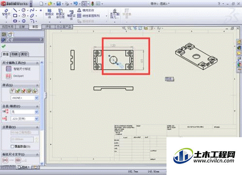The height and width of the screenshot is (175, 242).
Task: Click the Offset Entities tool
Action: pyautogui.click(x=71, y=15)
